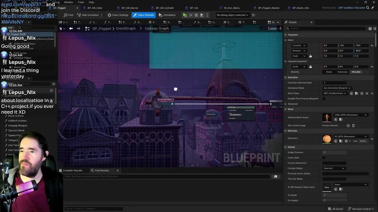Click the eject play icon
The image size is (378, 212).
point(202,15)
